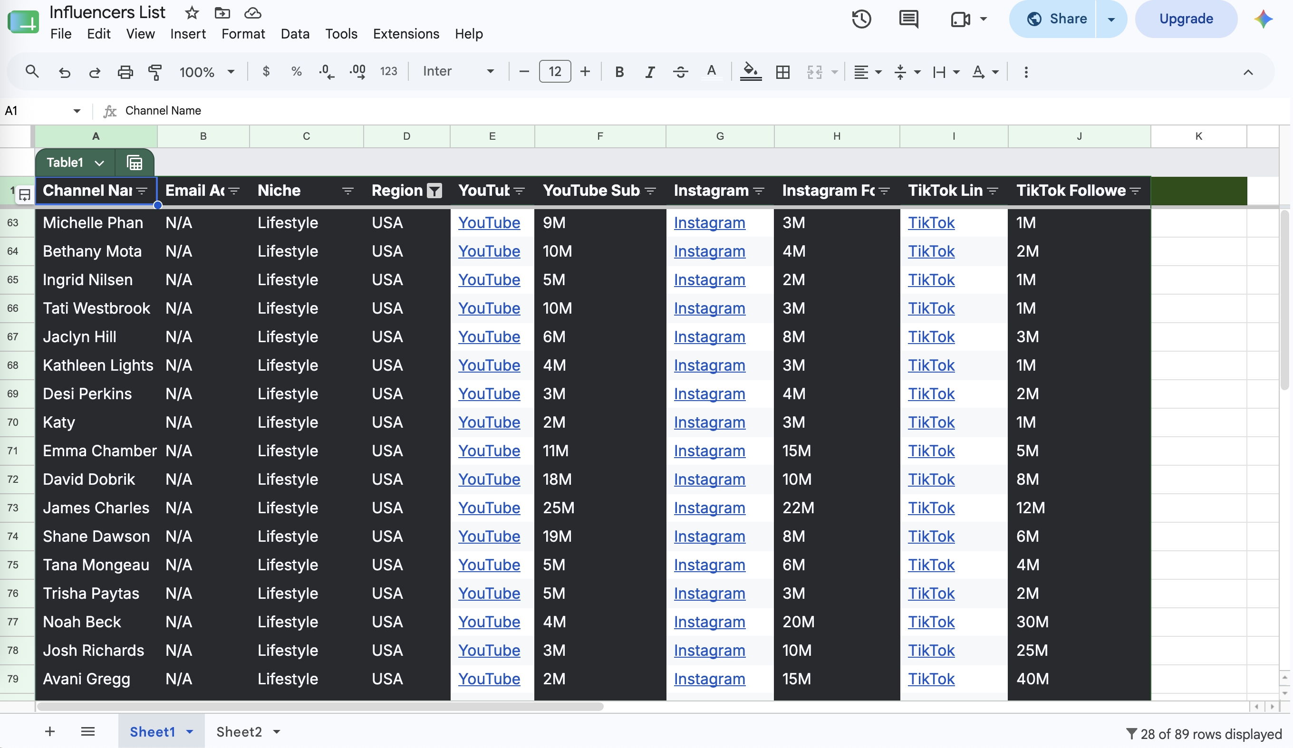This screenshot has width=1293, height=748.
Task: Move document using folder icon
Action: [x=222, y=12]
